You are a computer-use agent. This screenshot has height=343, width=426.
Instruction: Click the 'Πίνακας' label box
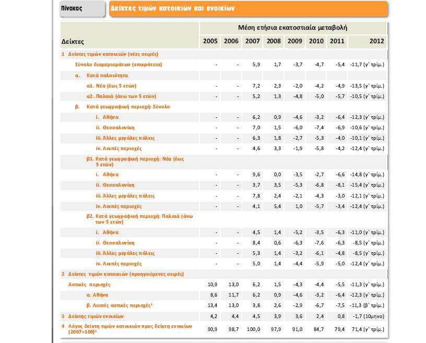pyautogui.click(x=82, y=9)
